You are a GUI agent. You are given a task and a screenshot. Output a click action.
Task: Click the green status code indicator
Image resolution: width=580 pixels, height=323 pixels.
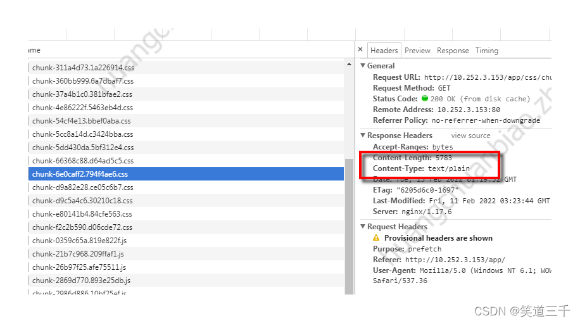(x=425, y=98)
